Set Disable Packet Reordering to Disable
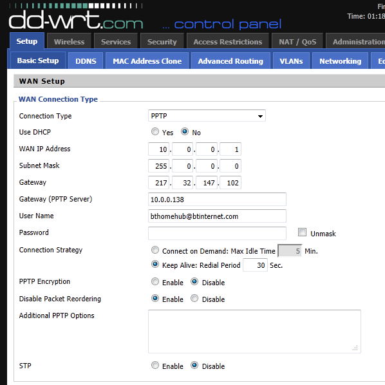 194,298
